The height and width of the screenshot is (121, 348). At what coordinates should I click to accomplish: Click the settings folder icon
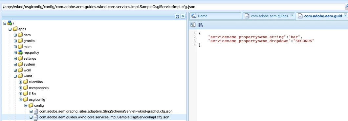20,58
